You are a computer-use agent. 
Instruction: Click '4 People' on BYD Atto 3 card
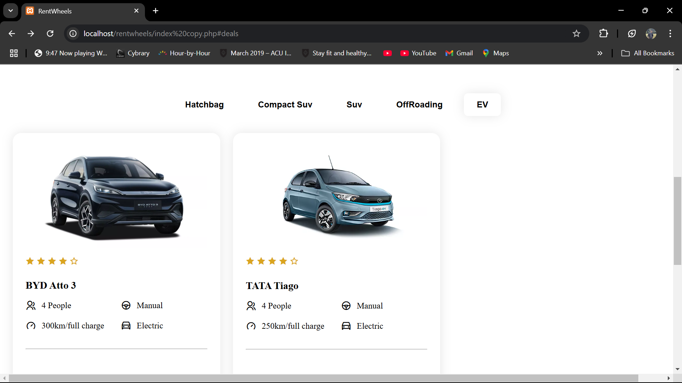[x=56, y=306]
